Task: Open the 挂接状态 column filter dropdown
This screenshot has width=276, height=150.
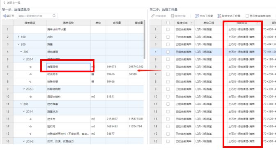Action: click(x=191, y=23)
